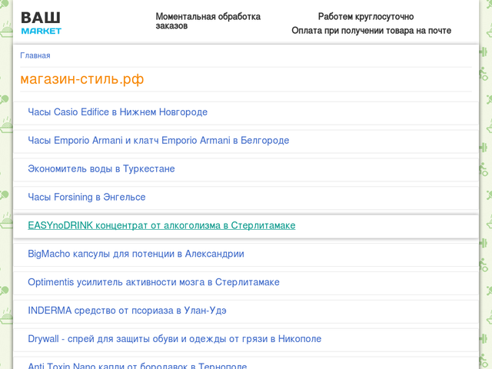Open EASYnoDRINK концентрат от алкоголизма link

pos(161,225)
